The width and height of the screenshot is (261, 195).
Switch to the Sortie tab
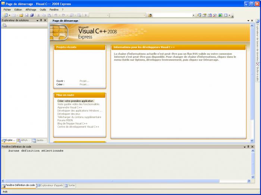pyautogui.click(x=70, y=186)
